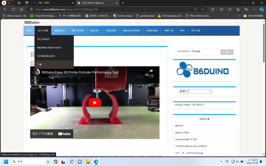Screen dimensions: 266x166
Task: Open File Explorer from the taskbar
Action: [x=88, y=162]
